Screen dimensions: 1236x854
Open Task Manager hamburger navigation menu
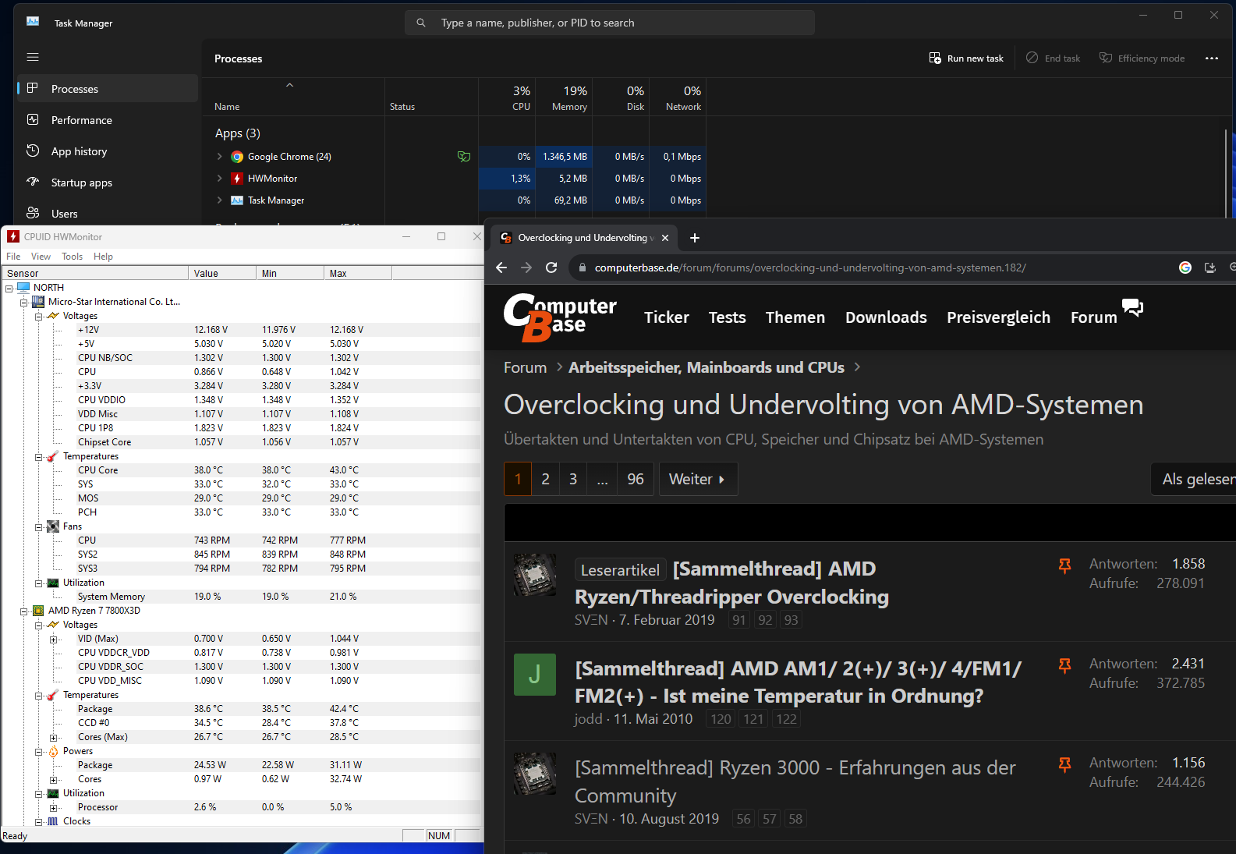[33, 57]
